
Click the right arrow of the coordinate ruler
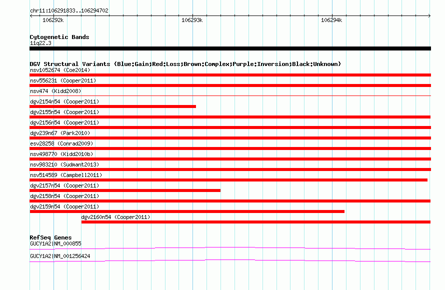point(429,15)
